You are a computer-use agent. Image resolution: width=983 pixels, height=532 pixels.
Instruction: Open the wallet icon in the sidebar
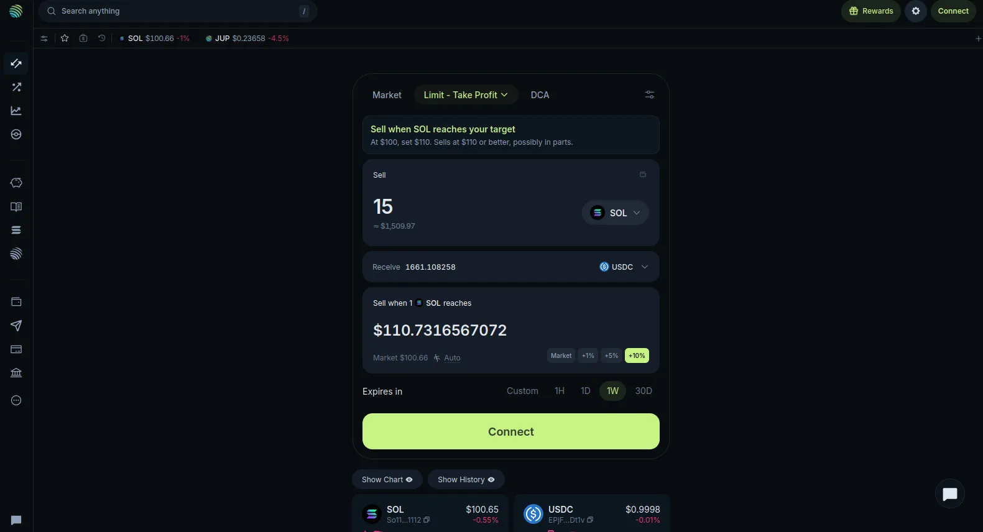(x=16, y=301)
